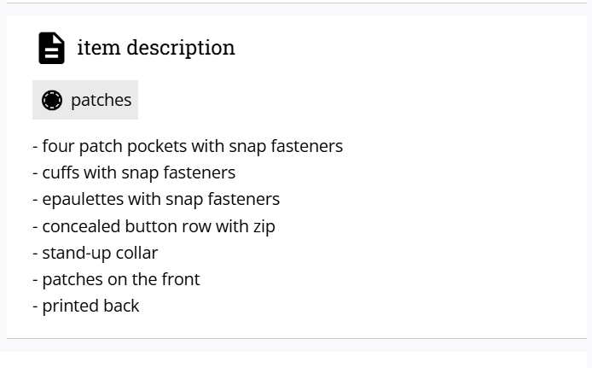Click patches on the front line

point(116,280)
